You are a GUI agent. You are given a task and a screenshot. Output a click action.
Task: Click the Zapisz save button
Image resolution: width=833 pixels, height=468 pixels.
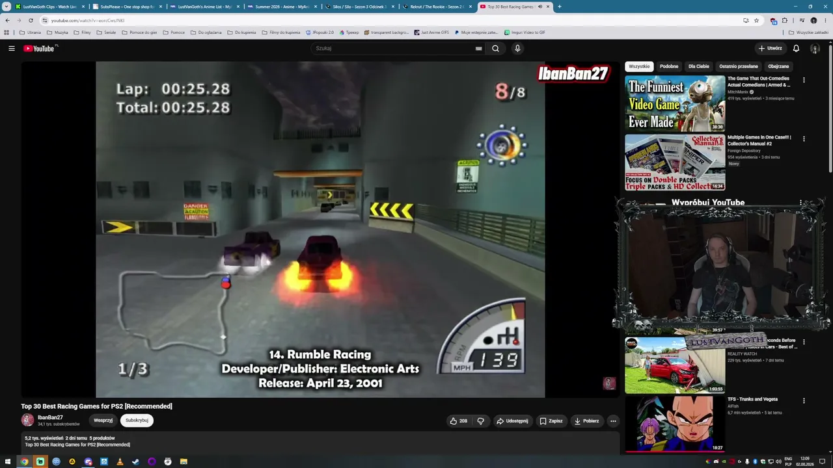click(x=551, y=421)
